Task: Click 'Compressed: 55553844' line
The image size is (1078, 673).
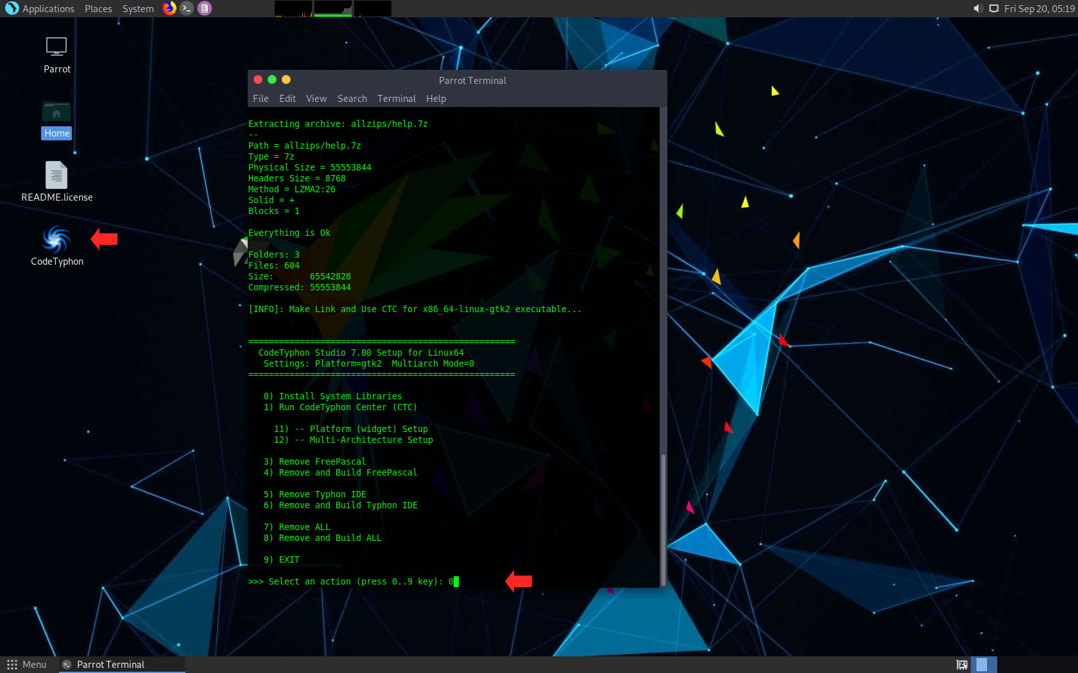Action: [300, 287]
